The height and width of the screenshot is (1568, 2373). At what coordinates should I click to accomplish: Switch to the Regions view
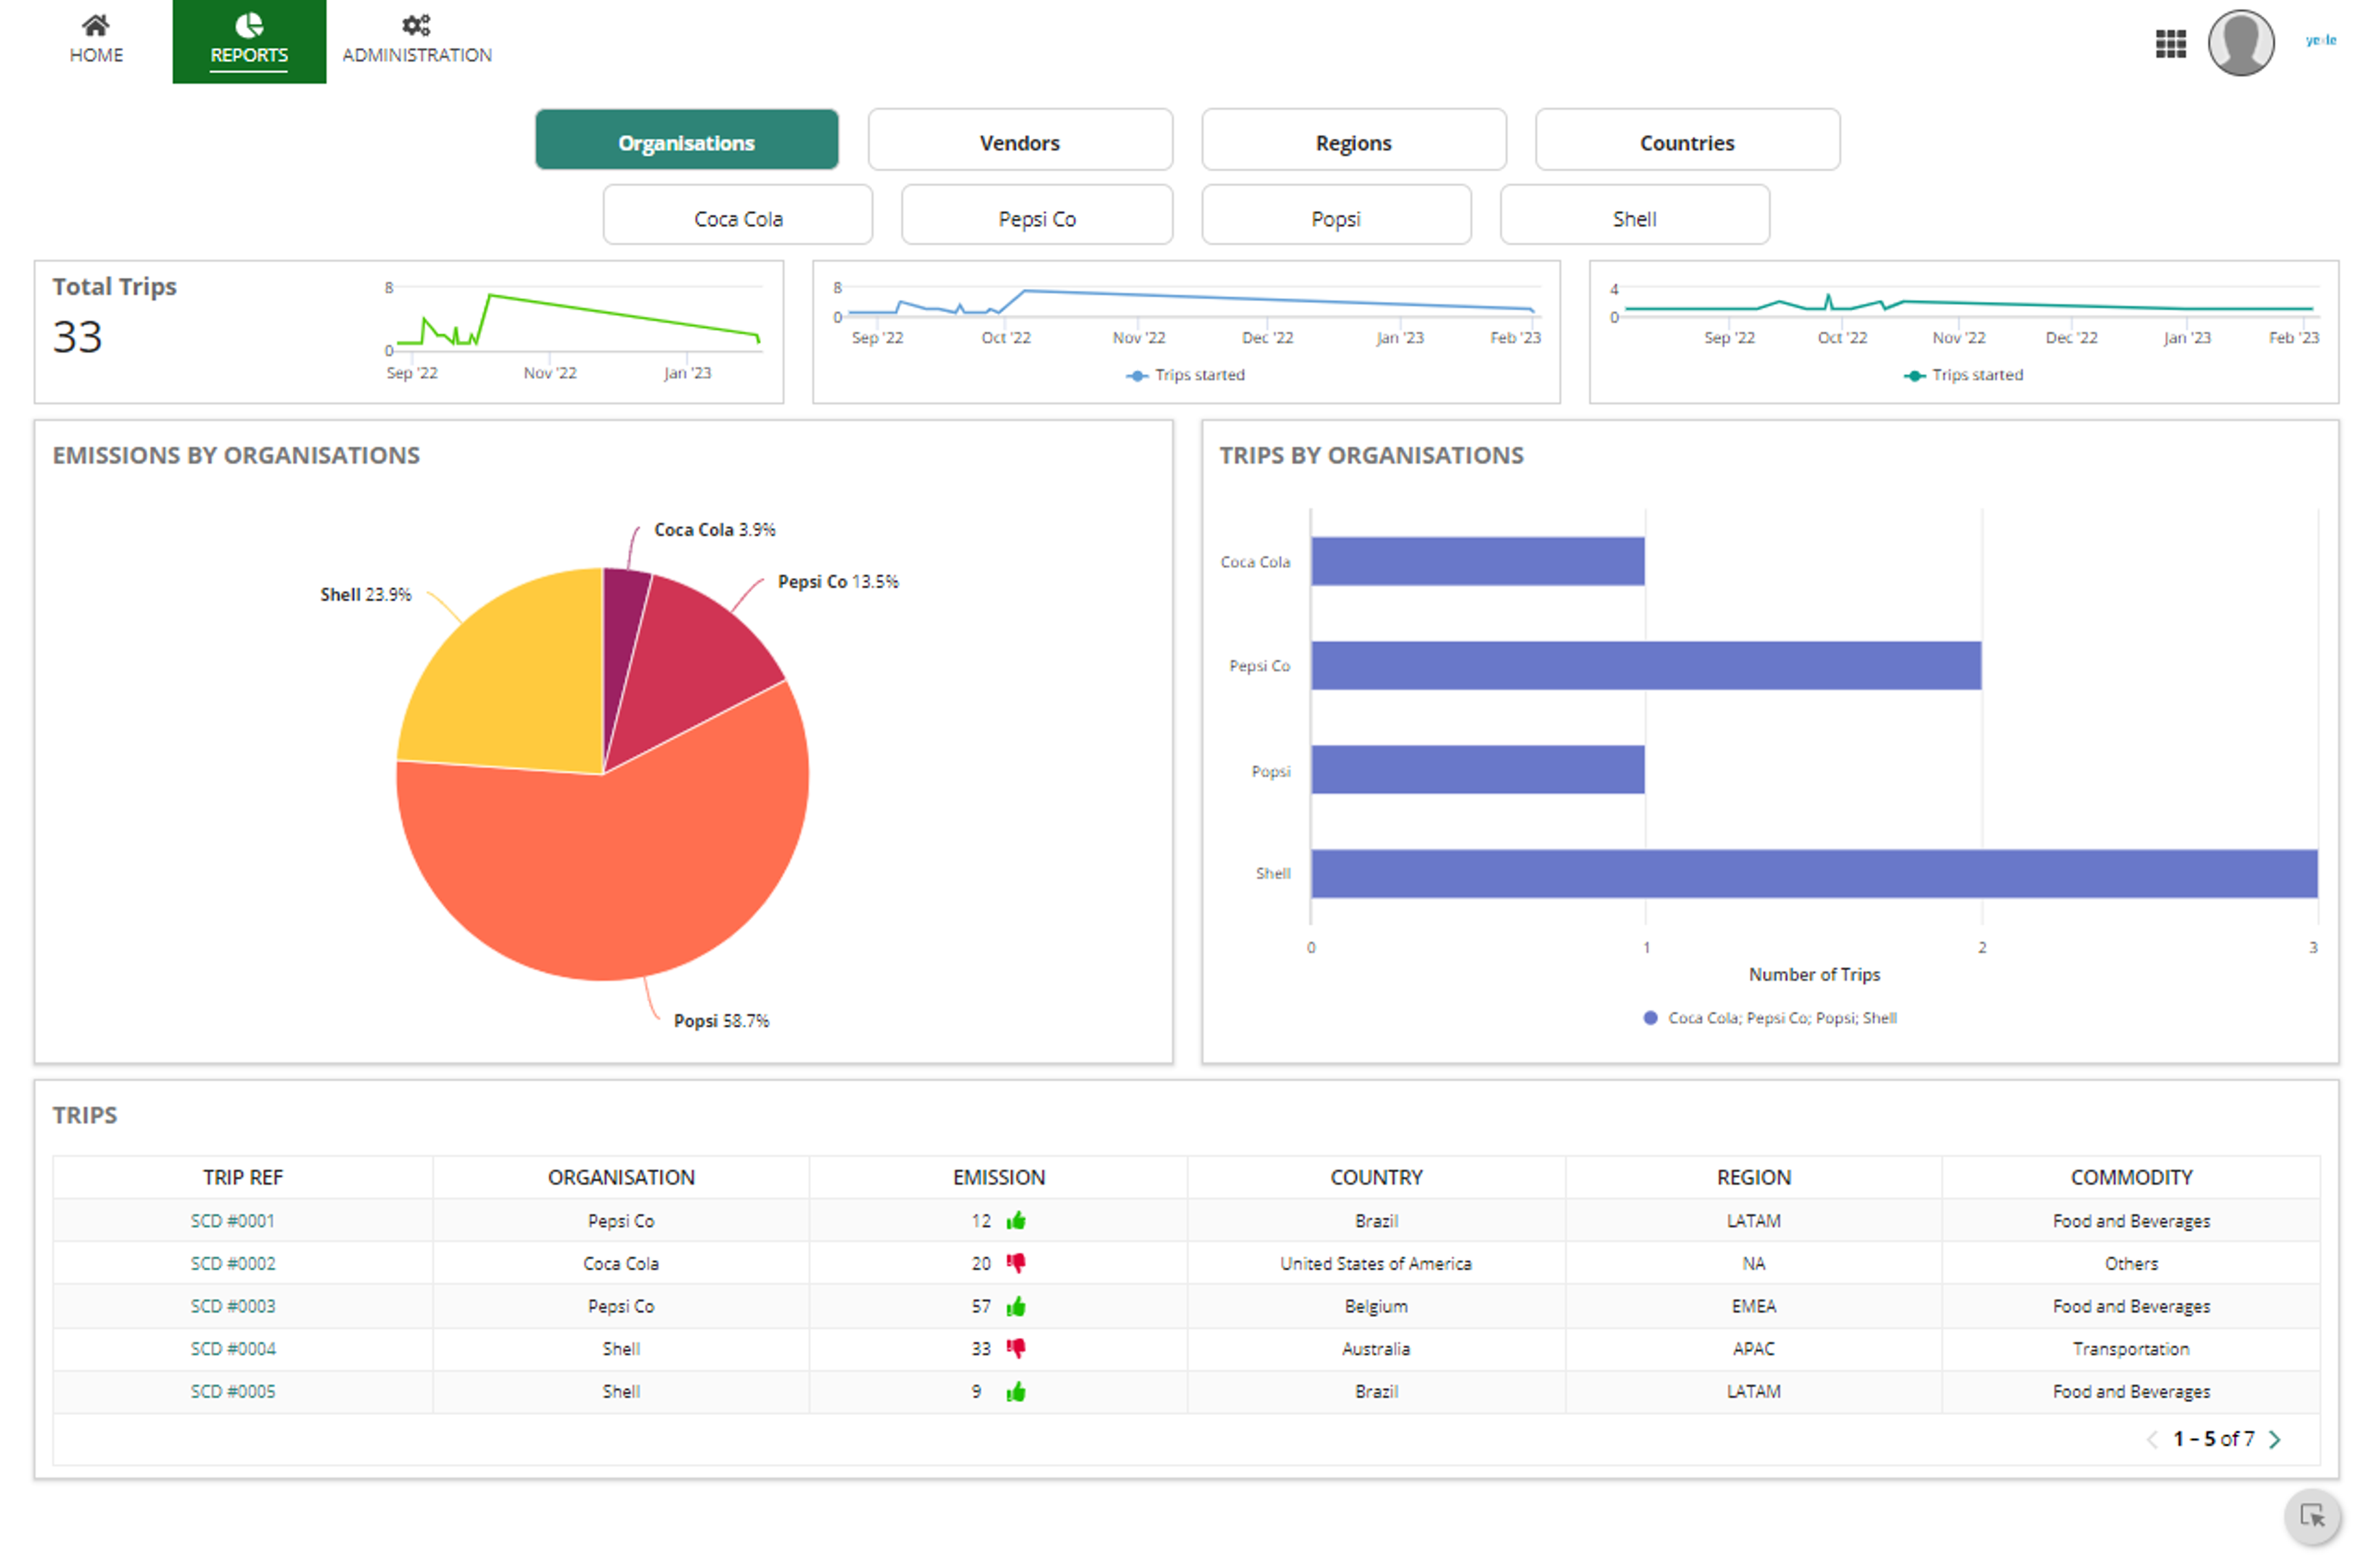[1353, 140]
